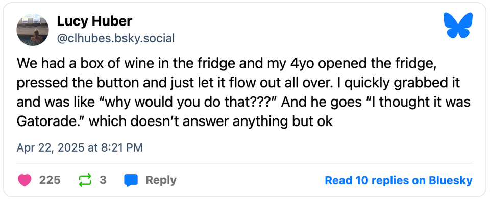
Task: Click the 225 likes count
Action: (50, 180)
